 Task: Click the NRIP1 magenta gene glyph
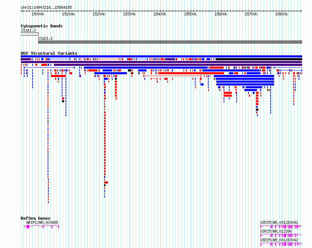(41, 227)
